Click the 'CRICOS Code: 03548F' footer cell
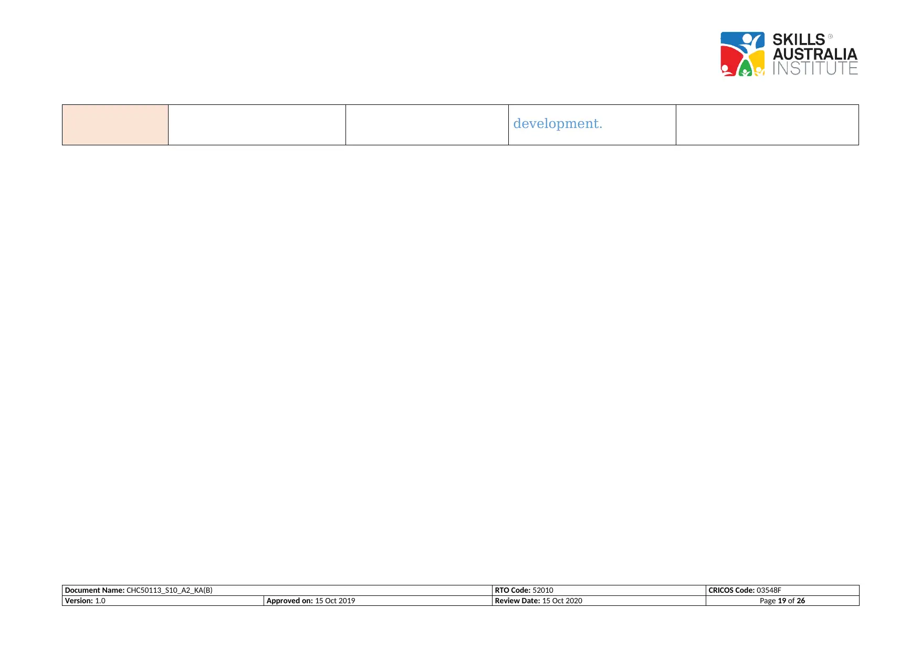 [x=782, y=590]
